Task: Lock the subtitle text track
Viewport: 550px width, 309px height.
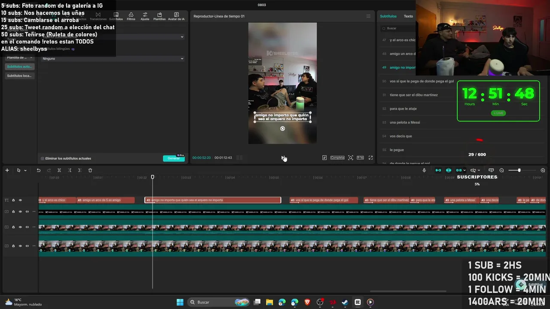Action: pyautogui.click(x=13, y=200)
